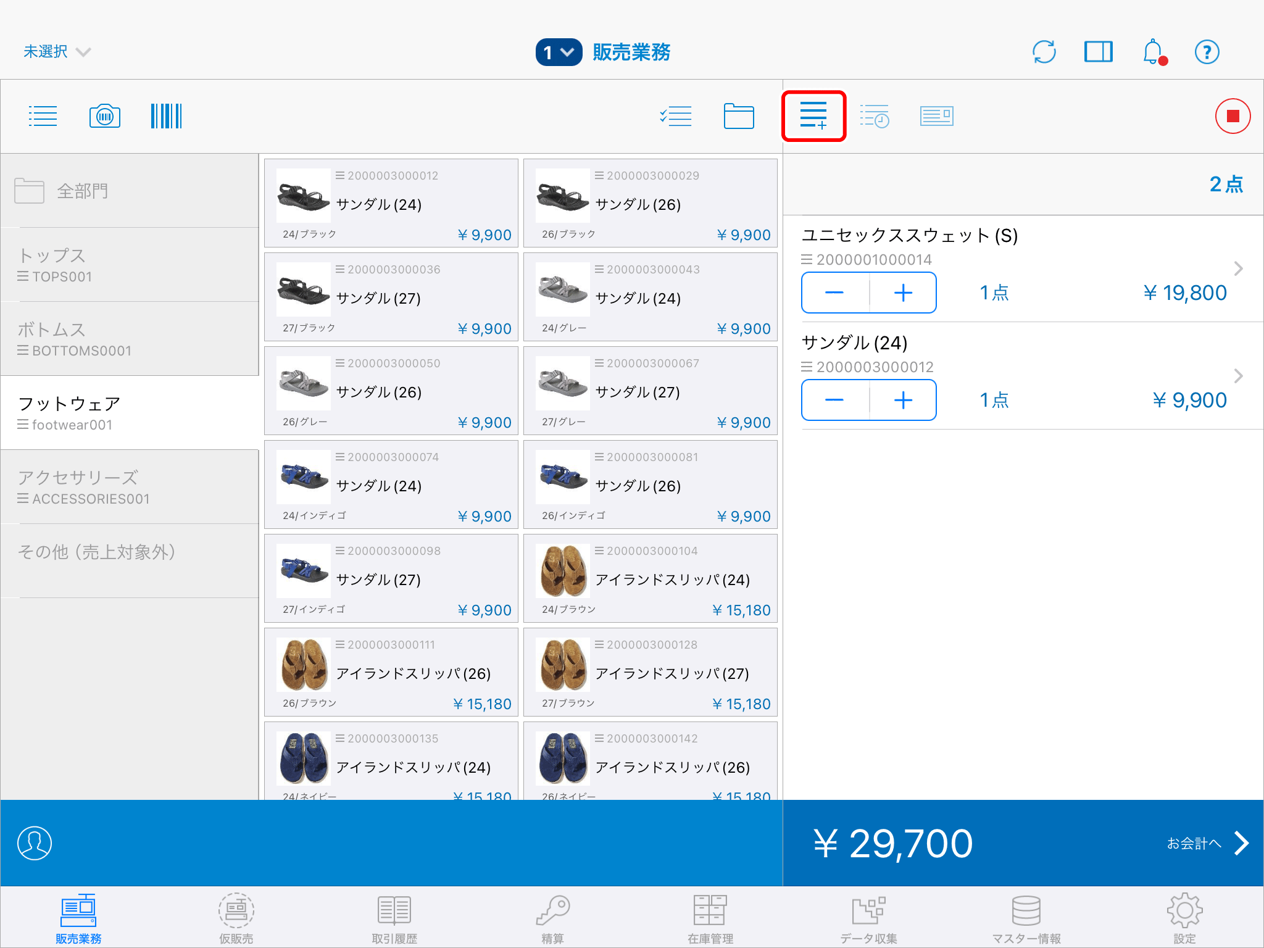This screenshot has width=1264, height=948.
Task: Click the red stop button icon
Action: coord(1233,116)
